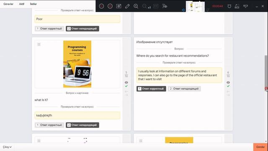Toggle eye icon on task 6 sidebar
The width and height of the screenshot is (268, 151).
point(228,82)
